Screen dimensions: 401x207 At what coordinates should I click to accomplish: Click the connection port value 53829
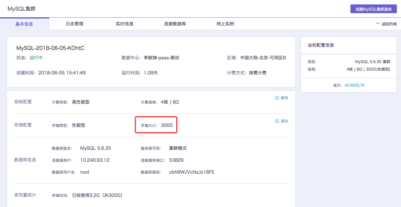176,160
